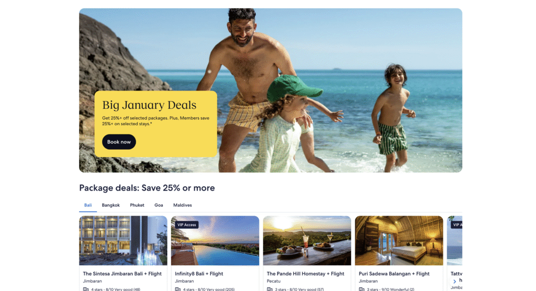Open The Sintesa Jimbaran Bali photo
Viewport: 536px width, 291px height.
(x=123, y=240)
